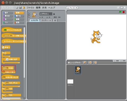Save project with floppy disk icon
The height and width of the screenshot is (101, 127).
pos(20,8)
